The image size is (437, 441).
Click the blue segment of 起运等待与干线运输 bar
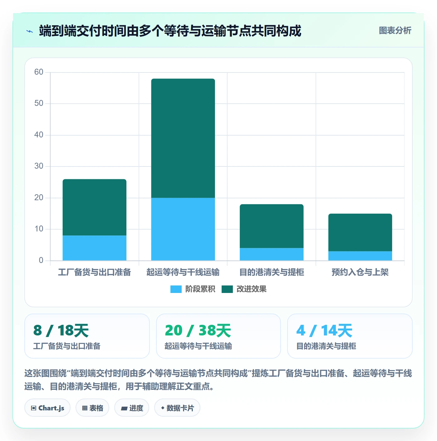183,229
